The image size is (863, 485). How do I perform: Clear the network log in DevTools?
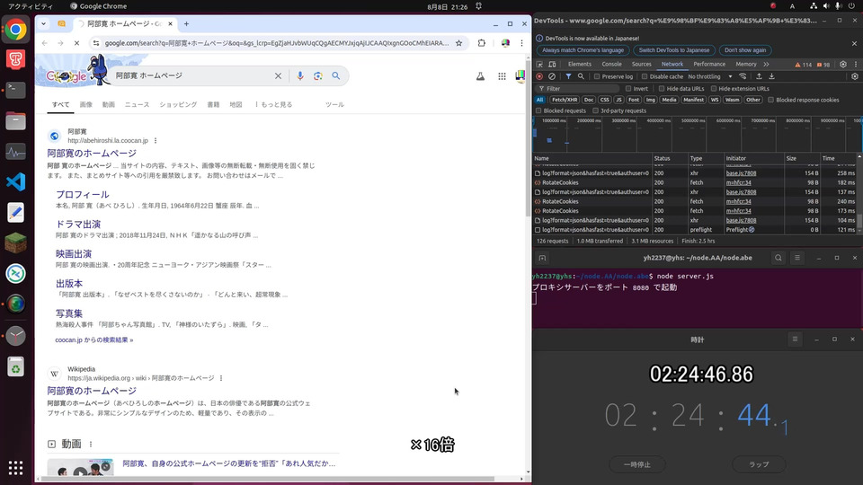point(552,76)
